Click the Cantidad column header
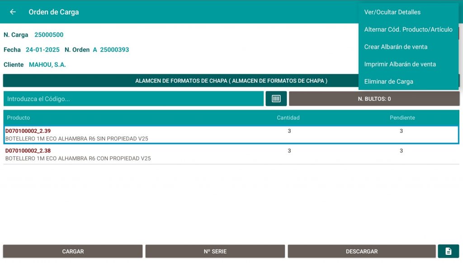 pos(288,117)
